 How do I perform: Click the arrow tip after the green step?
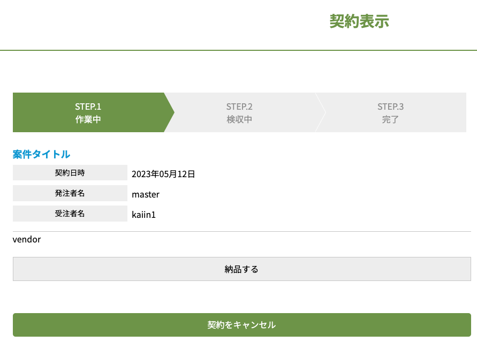(x=170, y=112)
